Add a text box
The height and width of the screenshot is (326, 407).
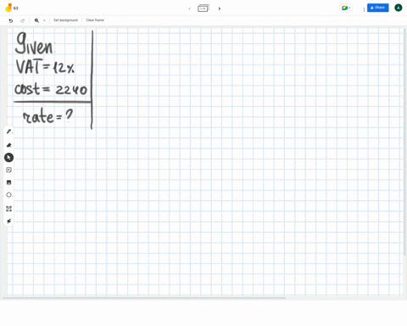(x=8, y=209)
